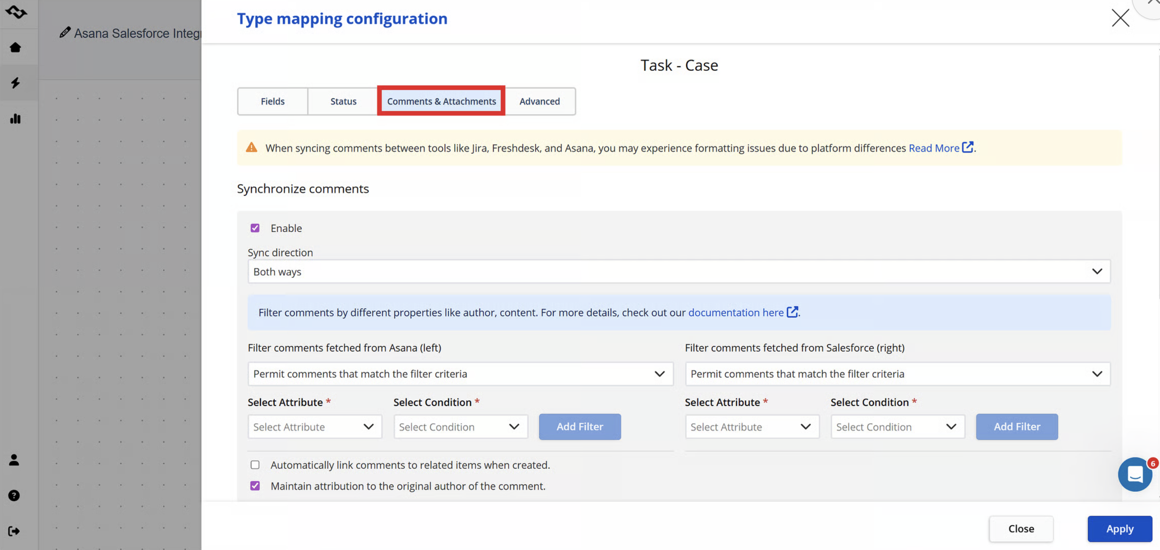Open the Salesforce (right) filter criteria dropdown
The width and height of the screenshot is (1160, 550).
point(897,374)
